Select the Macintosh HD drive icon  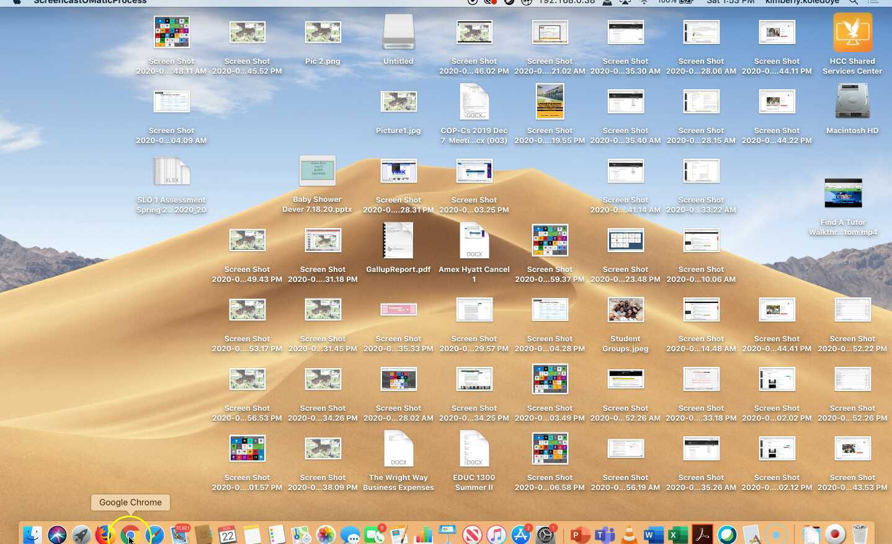(x=852, y=102)
